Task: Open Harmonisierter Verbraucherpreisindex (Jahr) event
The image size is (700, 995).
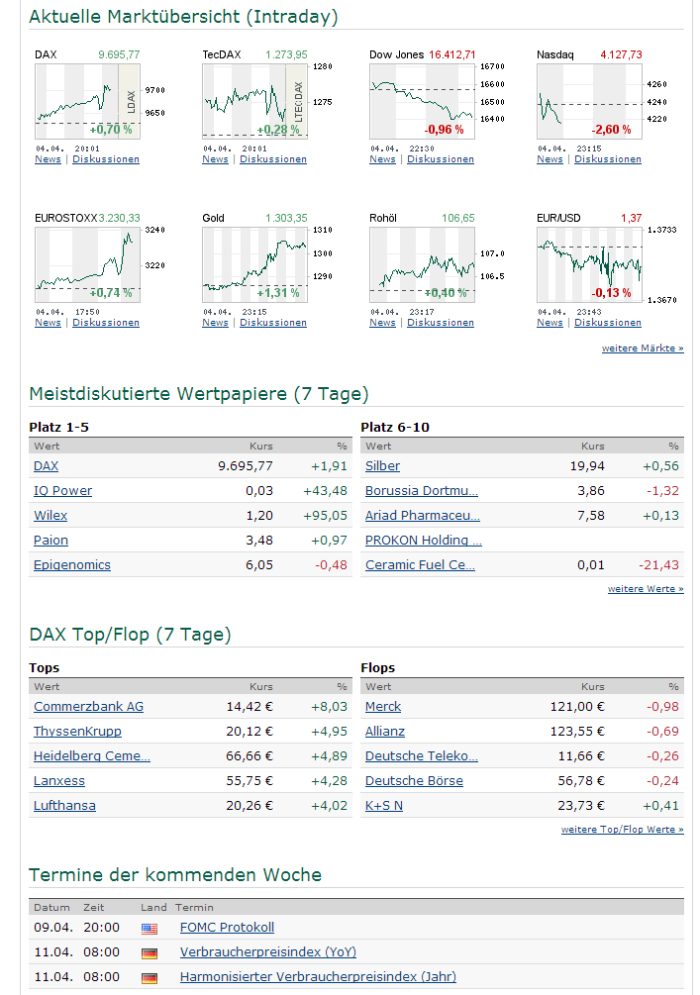Action: [318, 976]
